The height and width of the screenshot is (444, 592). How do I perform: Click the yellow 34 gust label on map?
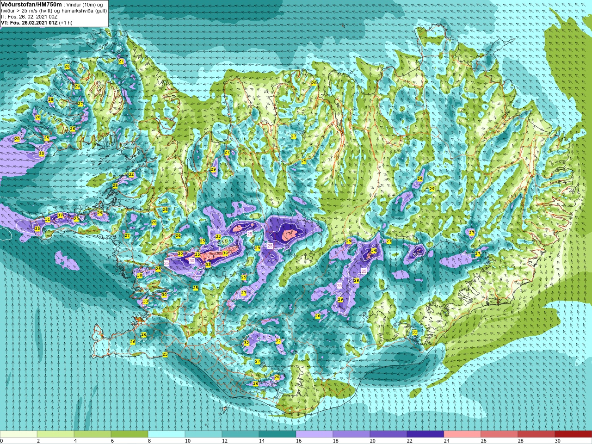point(374,251)
